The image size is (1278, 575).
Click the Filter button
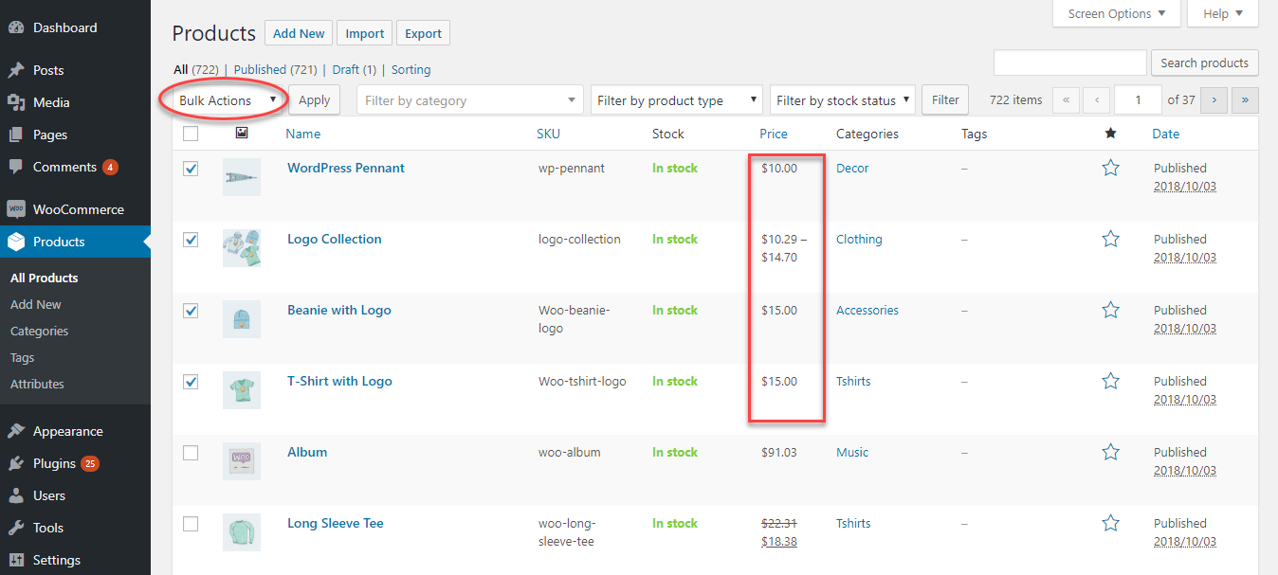click(x=945, y=99)
